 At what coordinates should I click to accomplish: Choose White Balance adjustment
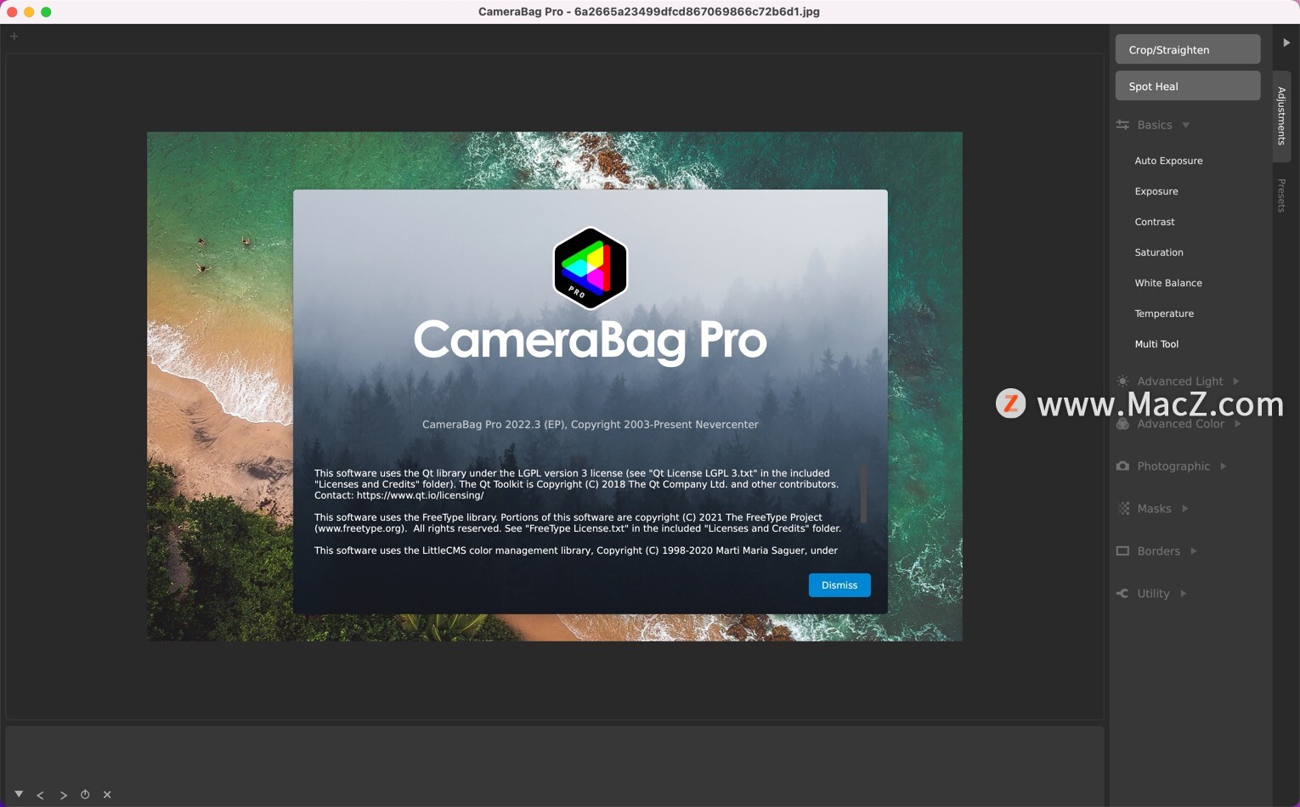click(1168, 283)
